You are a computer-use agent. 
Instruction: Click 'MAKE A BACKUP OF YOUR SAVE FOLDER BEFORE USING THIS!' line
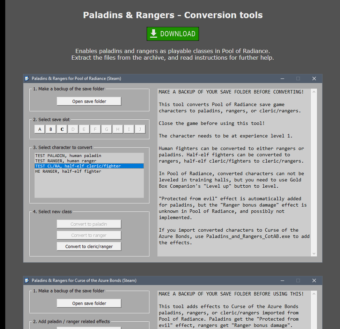tap(231, 294)
